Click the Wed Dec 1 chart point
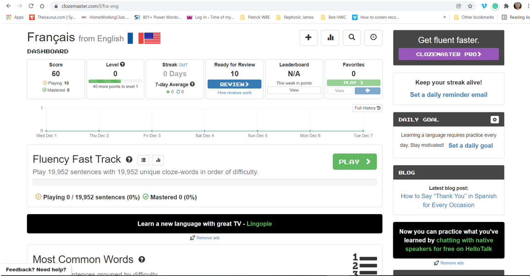 point(46,131)
